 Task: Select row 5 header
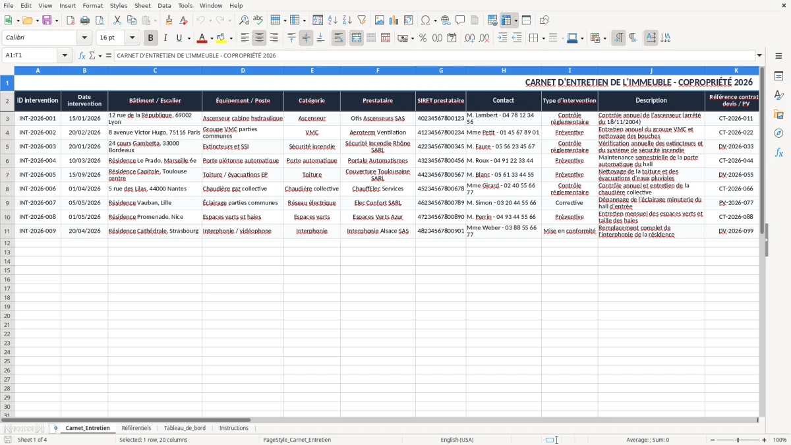[7, 146]
